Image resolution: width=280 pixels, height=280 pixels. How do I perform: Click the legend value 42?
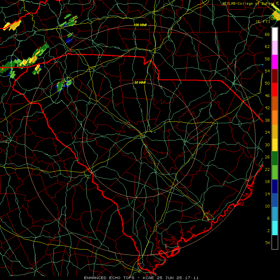click(x=267, y=108)
